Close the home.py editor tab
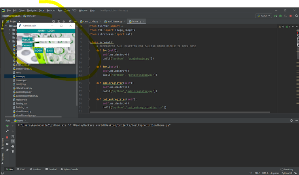This screenshot has height=175, width=299. 144,21
